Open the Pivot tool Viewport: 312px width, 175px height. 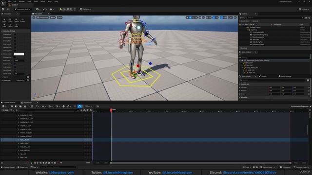click(17, 25)
